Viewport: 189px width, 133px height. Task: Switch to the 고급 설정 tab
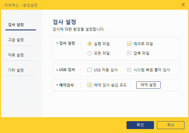click(16, 40)
